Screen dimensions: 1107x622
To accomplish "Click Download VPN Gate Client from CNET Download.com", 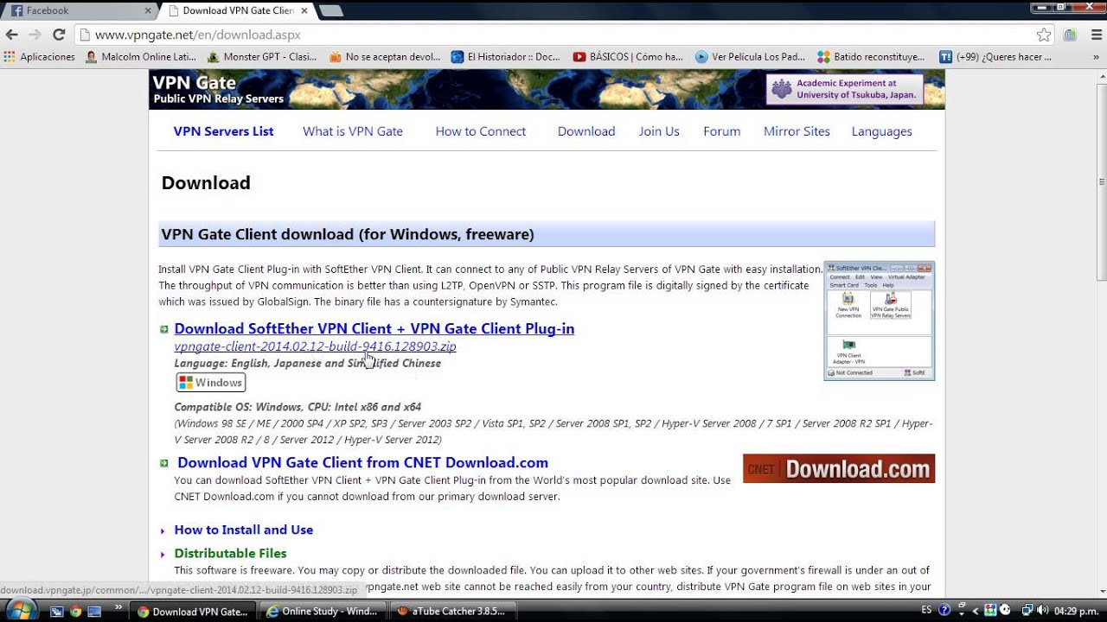I will click(362, 462).
